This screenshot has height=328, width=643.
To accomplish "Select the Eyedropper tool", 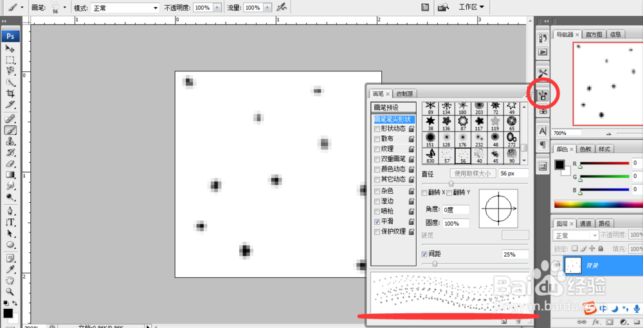I will [10, 270].
